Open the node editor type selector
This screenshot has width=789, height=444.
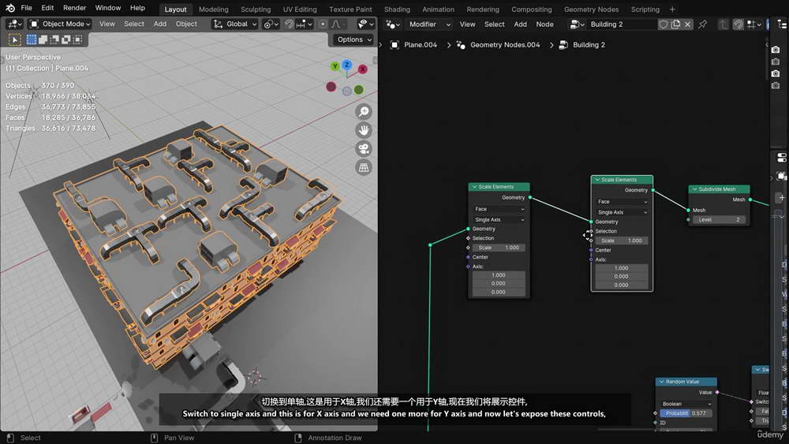pos(393,24)
